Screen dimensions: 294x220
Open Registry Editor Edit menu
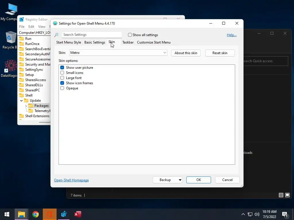(x=31, y=27)
